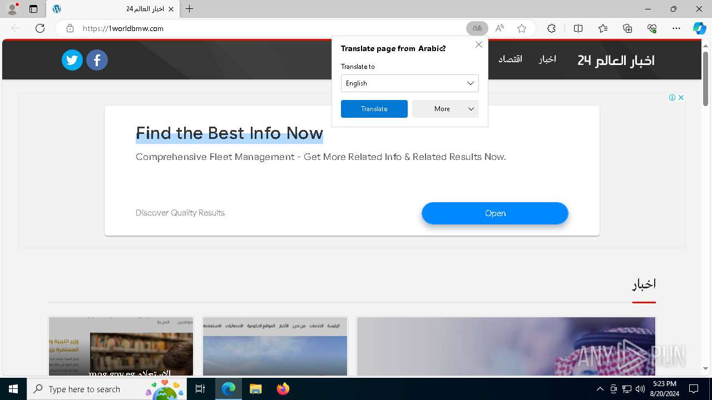Click the taskbar search box

tap(107, 389)
